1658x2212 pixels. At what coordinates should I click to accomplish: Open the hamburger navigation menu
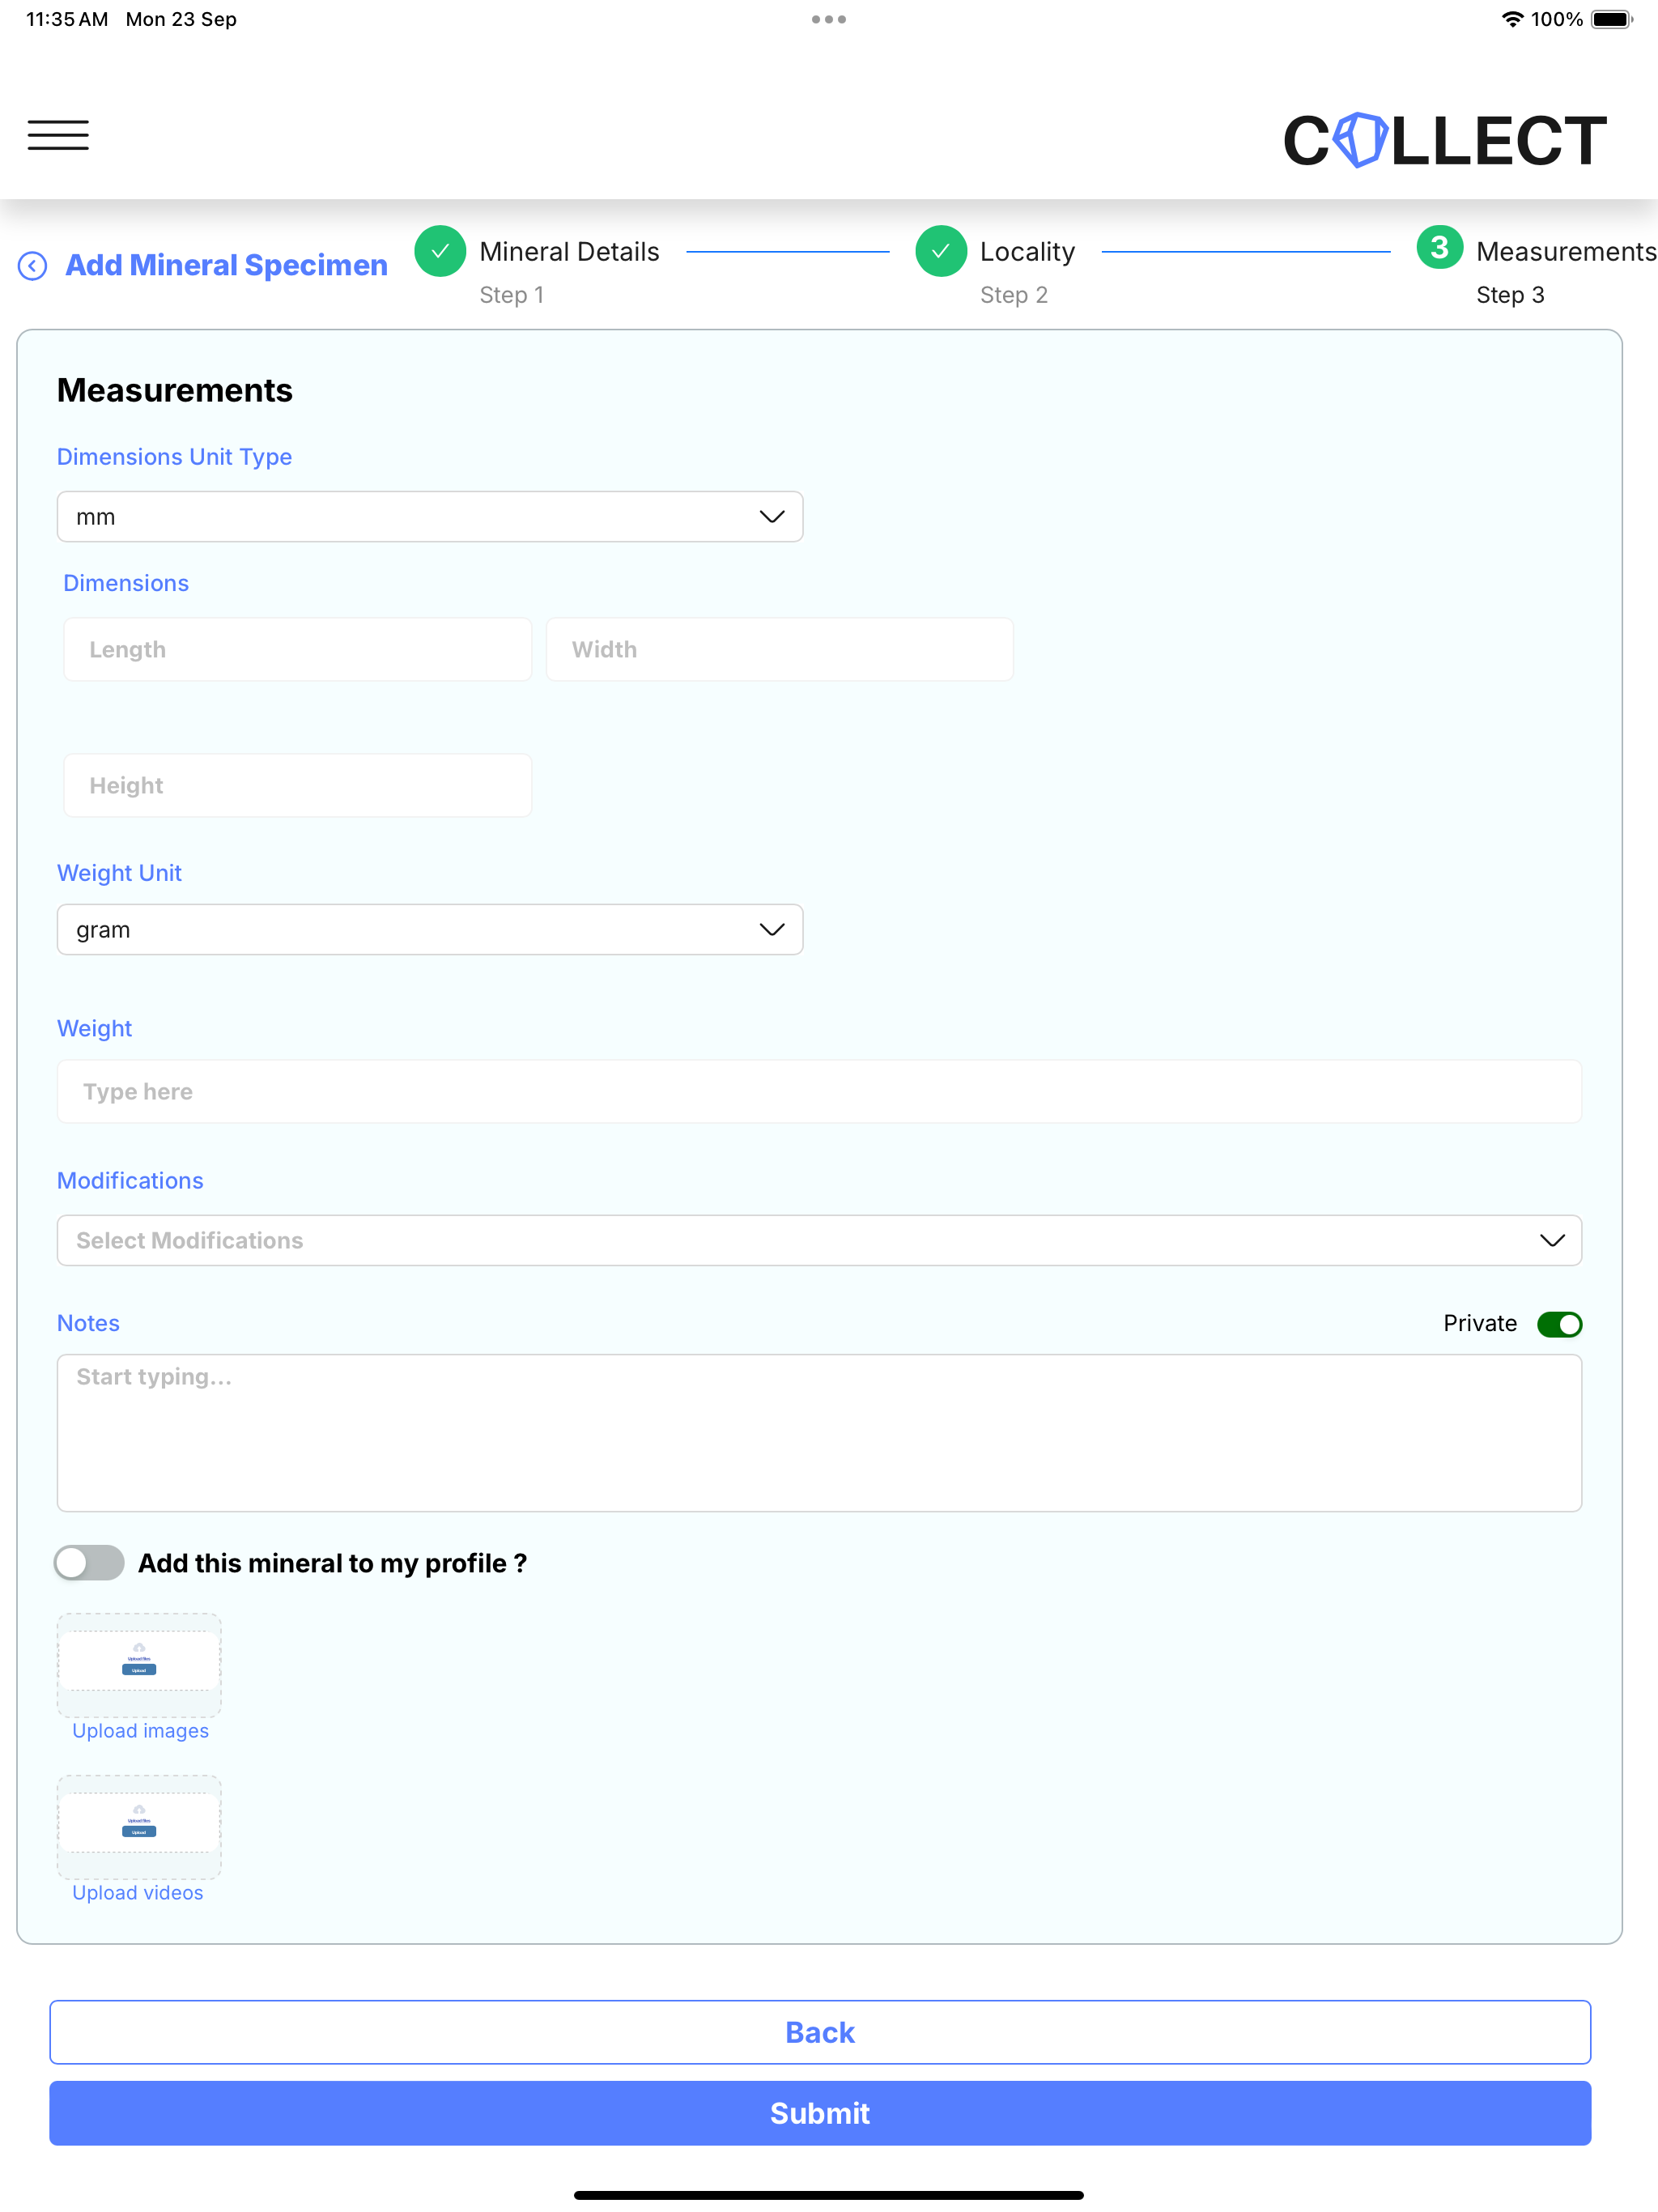tap(58, 135)
